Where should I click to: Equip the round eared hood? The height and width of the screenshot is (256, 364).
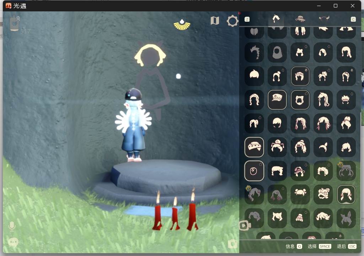300,100
